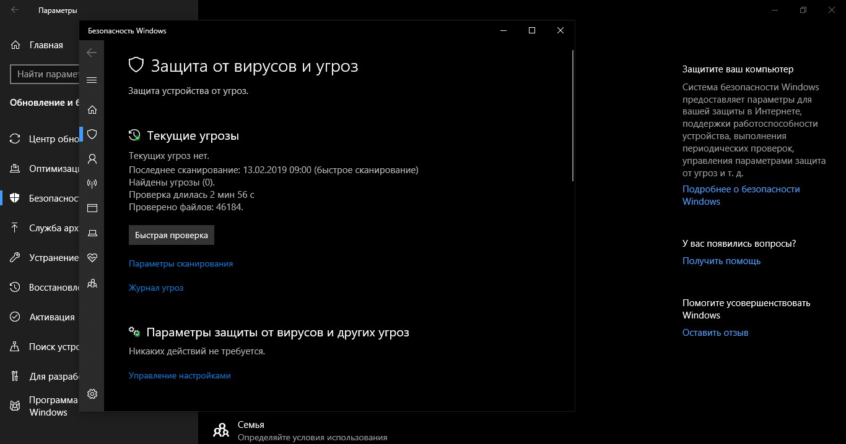
Task: Click Текущих угроз нет text
Action: [x=169, y=156]
